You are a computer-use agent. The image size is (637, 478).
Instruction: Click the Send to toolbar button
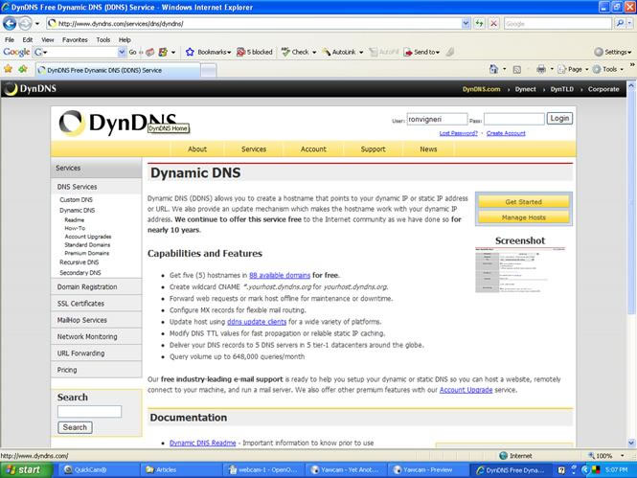pyautogui.click(x=421, y=52)
